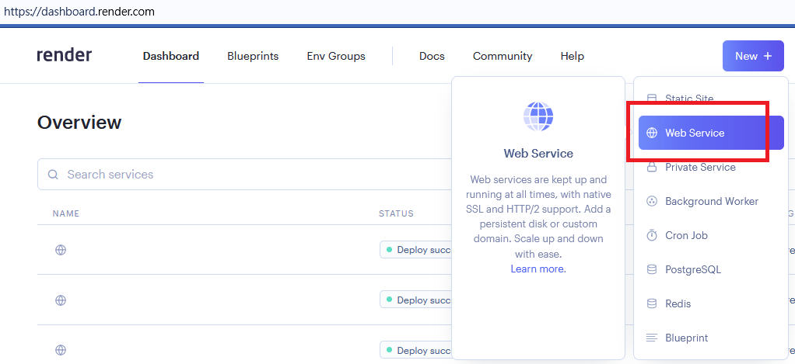Choose Blueprint in New menu
The width and height of the screenshot is (795, 364).
pos(711,338)
